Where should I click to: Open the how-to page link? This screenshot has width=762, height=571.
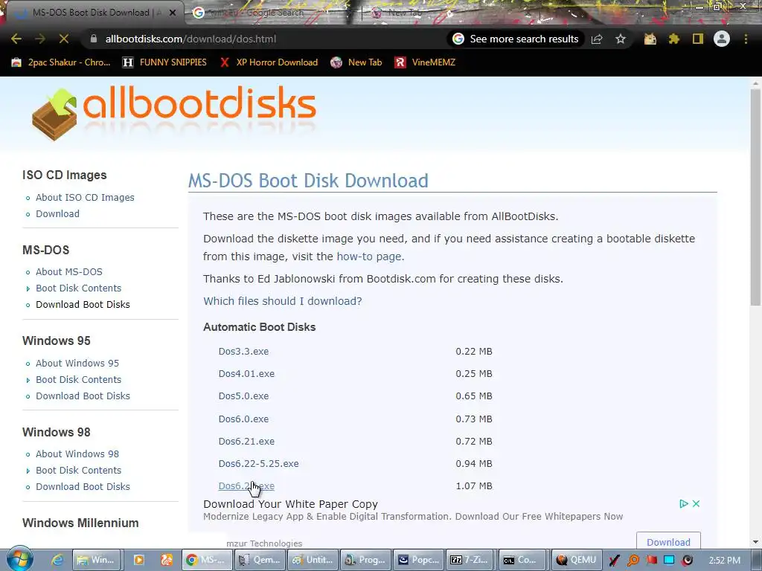pyautogui.click(x=369, y=257)
